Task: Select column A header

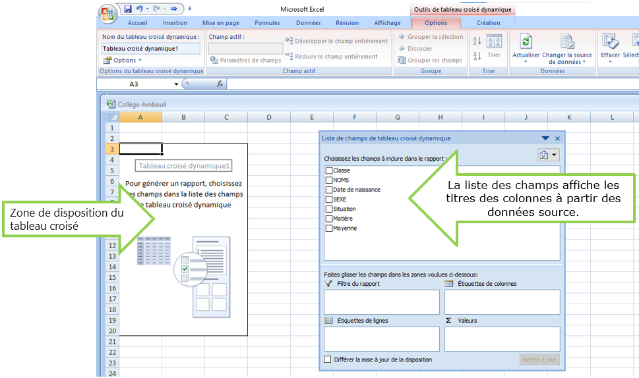Action: 140,117
